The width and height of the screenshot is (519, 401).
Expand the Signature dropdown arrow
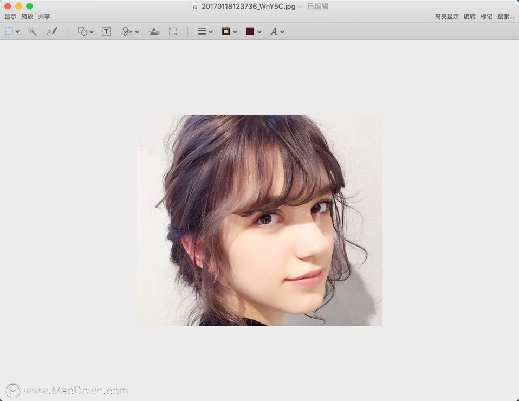[x=137, y=32]
